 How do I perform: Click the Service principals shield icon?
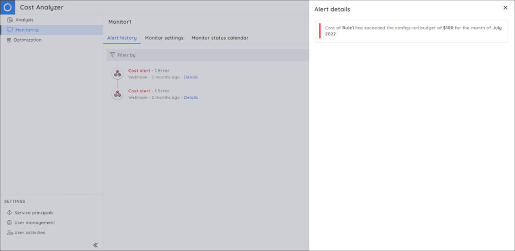pyautogui.click(x=10, y=212)
